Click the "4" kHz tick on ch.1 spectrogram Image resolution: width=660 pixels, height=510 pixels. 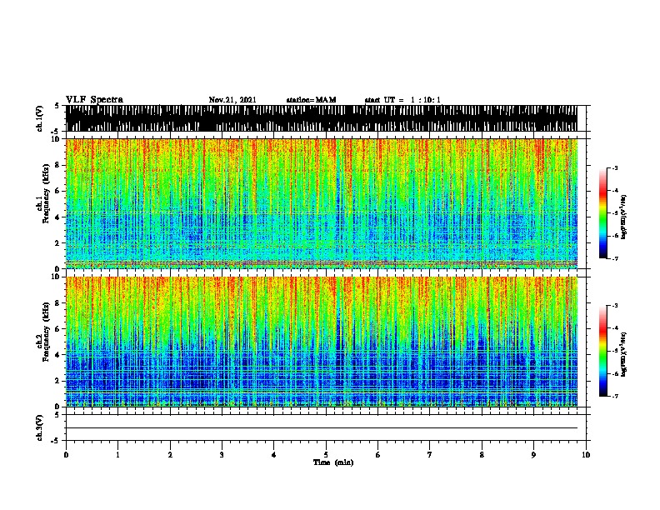(x=58, y=217)
